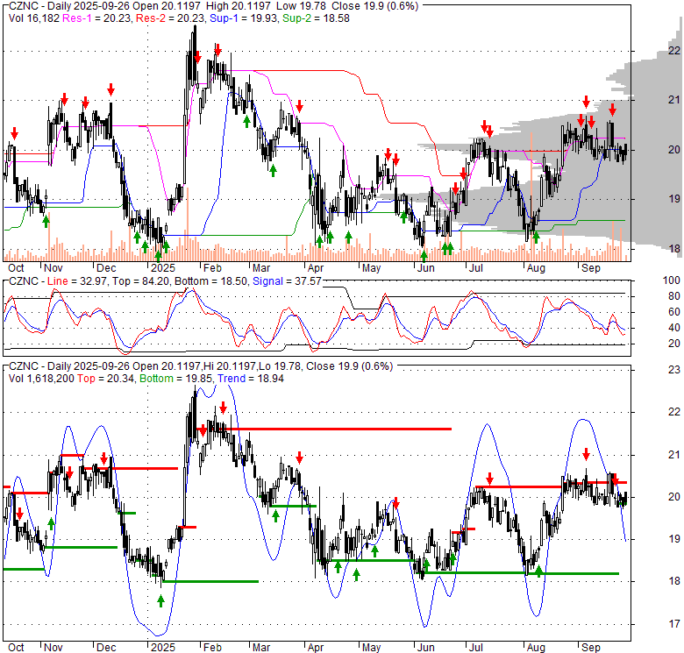
Task: Click the Jul label on bottom chart axis
Action: (x=476, y=648)
